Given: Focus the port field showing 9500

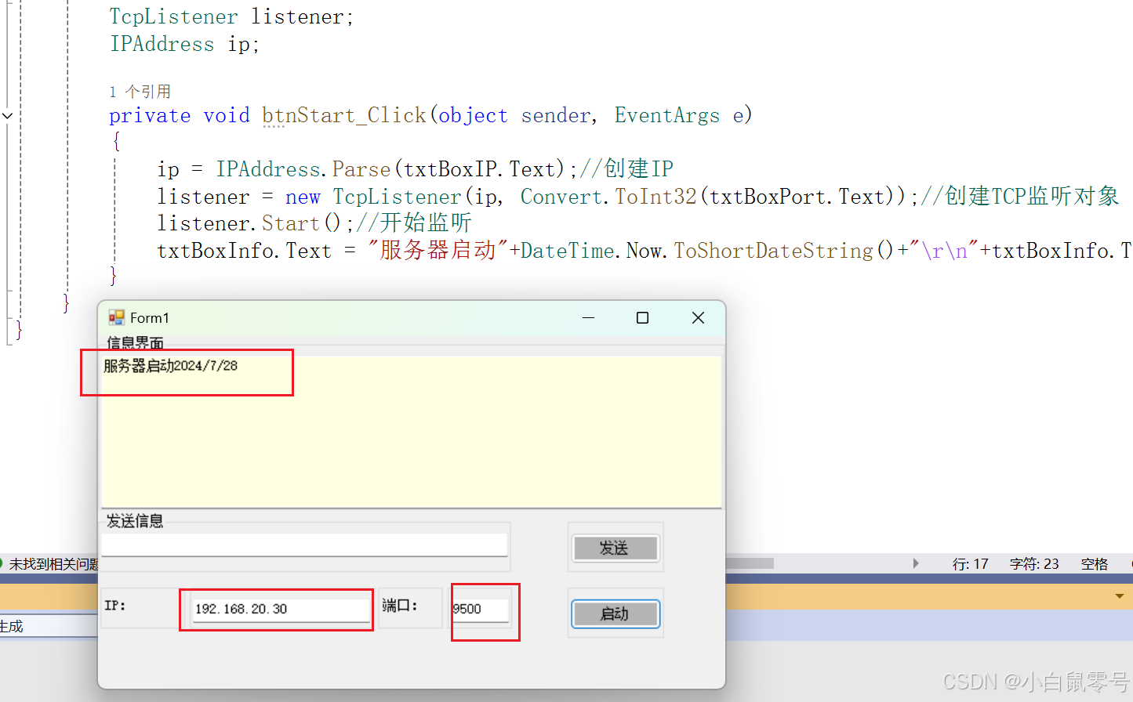Looking at the screenshot, I should point(481,609).
